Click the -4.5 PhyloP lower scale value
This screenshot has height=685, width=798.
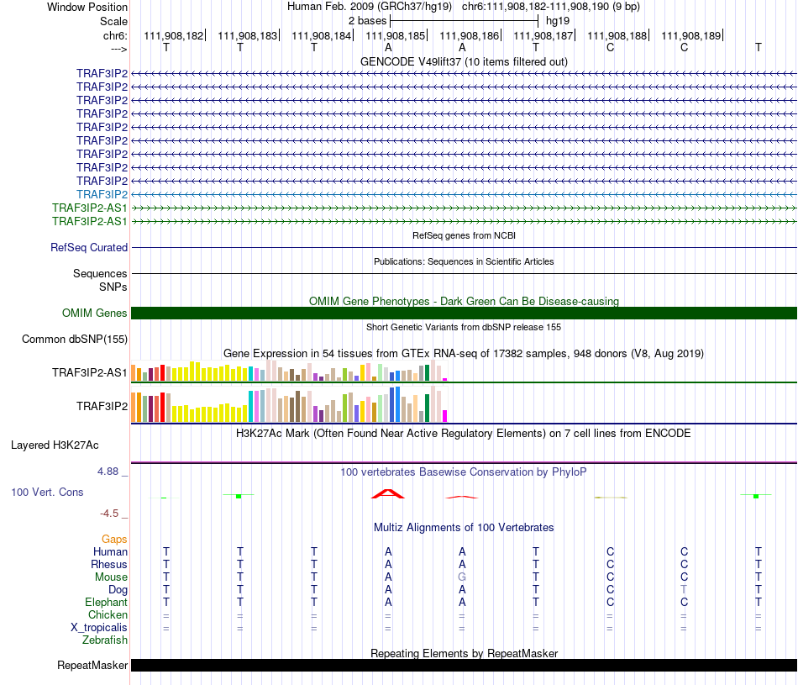(109, 514)
